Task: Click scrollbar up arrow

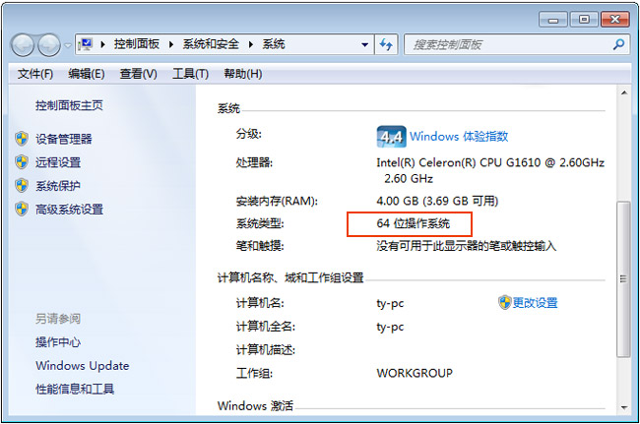Action: [x=623, y=92]
